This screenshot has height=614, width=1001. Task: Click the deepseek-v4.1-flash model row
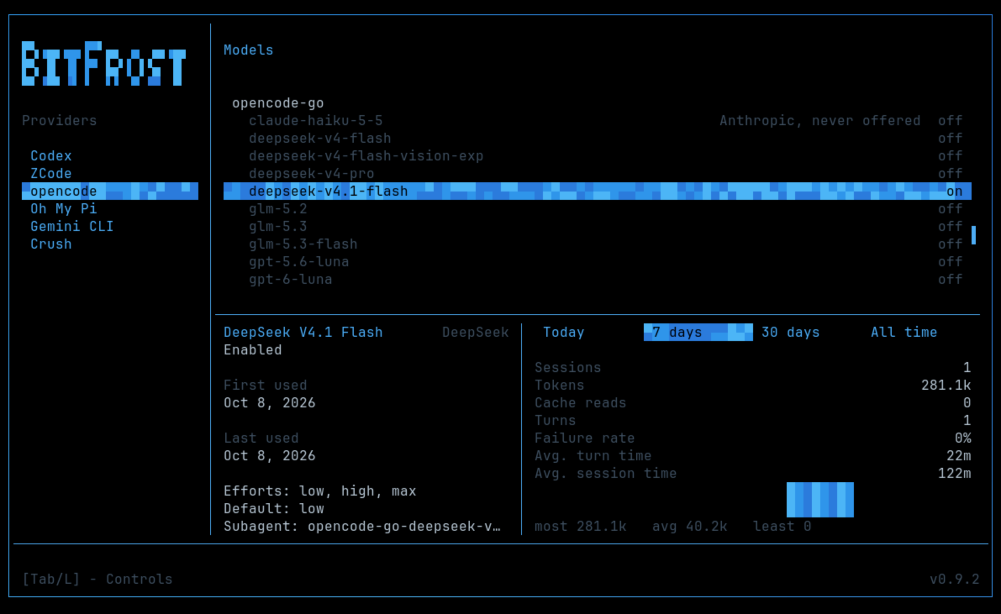tap(597, 191)
